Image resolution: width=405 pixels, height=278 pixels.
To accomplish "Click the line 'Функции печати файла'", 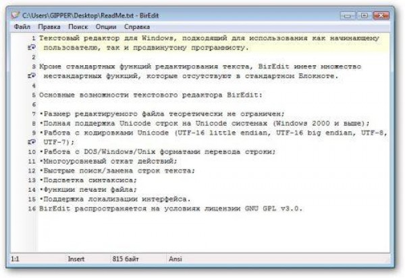I will click(x=88, y=190).
